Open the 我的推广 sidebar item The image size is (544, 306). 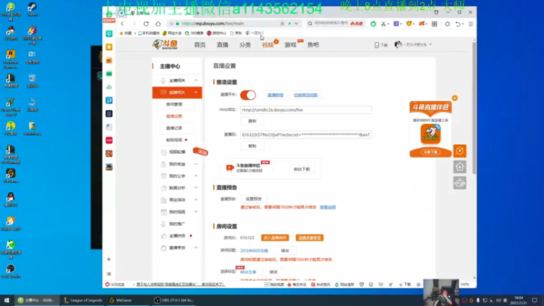177,224
